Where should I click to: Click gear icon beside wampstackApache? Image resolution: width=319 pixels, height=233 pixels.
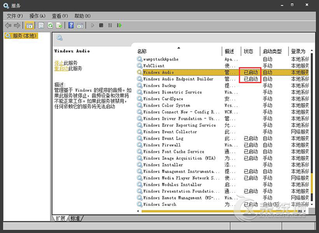point(139,59)
